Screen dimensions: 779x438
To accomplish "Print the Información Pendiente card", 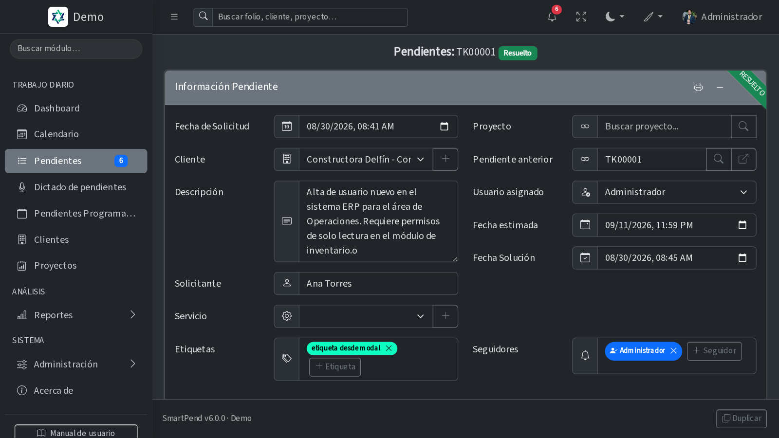I will (698, 87).
